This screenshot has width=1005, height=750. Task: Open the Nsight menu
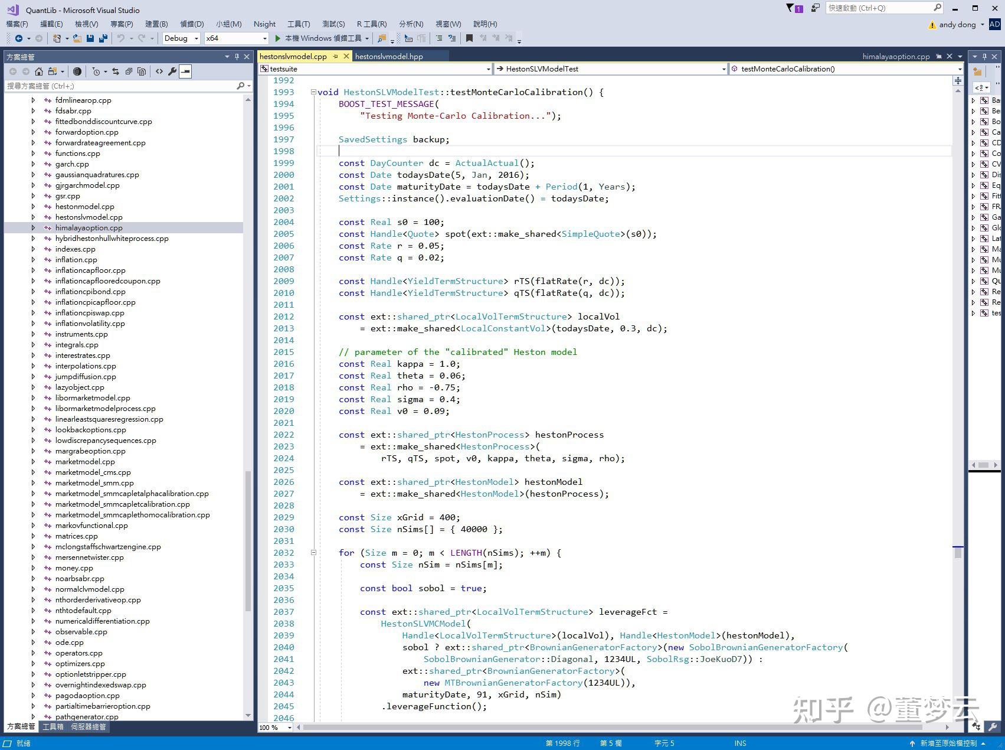(264, 24)
